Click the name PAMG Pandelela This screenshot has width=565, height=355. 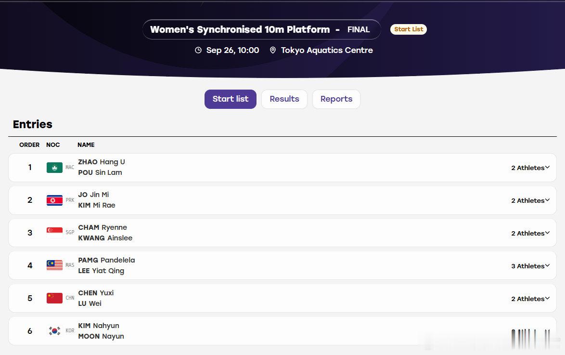pyautogui.click(x=107, y=260)
